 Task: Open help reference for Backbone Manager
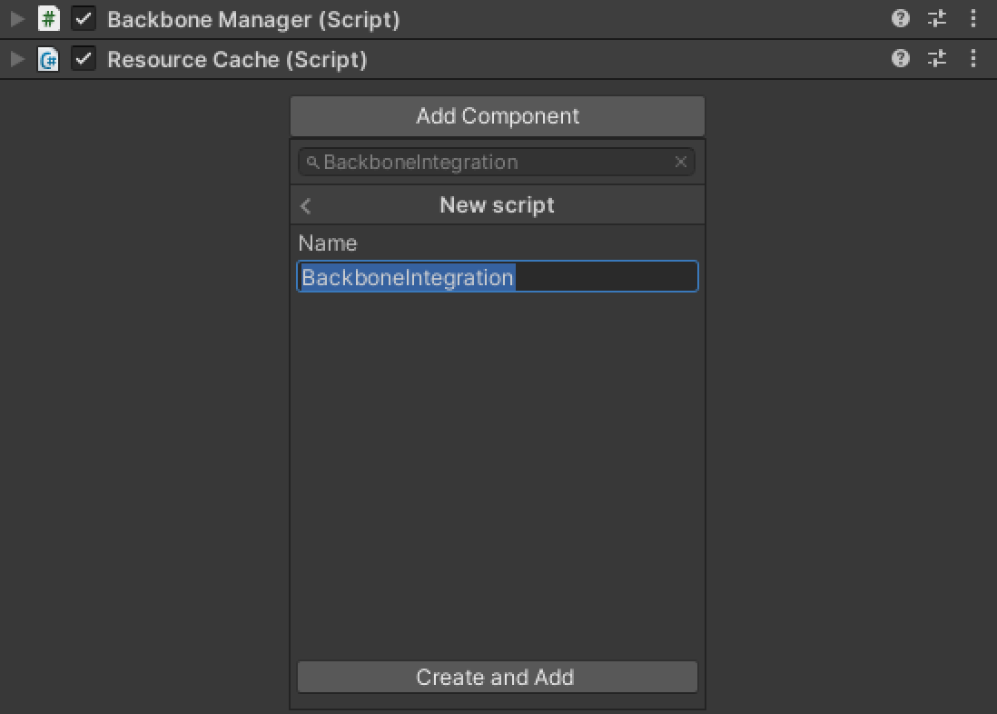pyautogui.click(x=900, y=19)
